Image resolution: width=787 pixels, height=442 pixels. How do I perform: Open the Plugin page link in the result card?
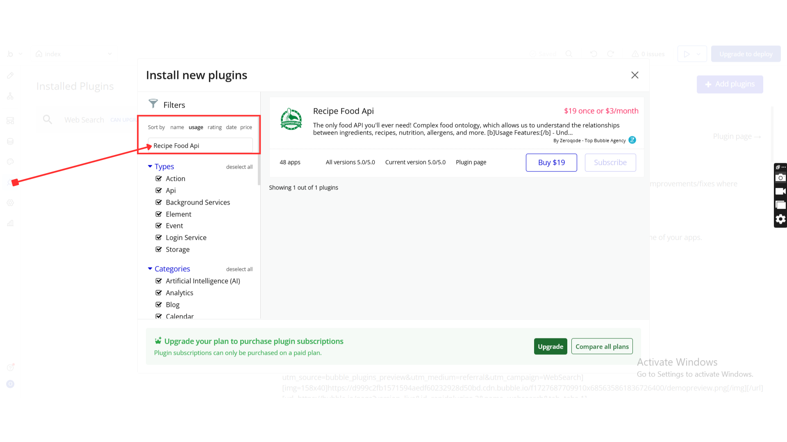[x=471, y=162]
